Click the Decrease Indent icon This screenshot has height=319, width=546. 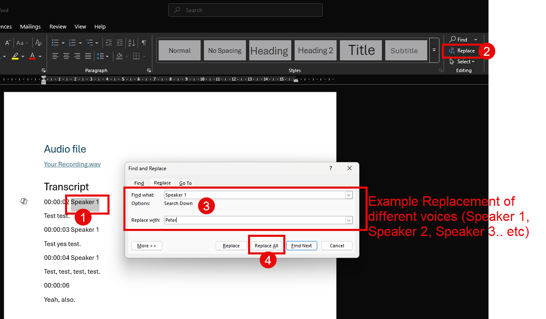click(109, 43)
